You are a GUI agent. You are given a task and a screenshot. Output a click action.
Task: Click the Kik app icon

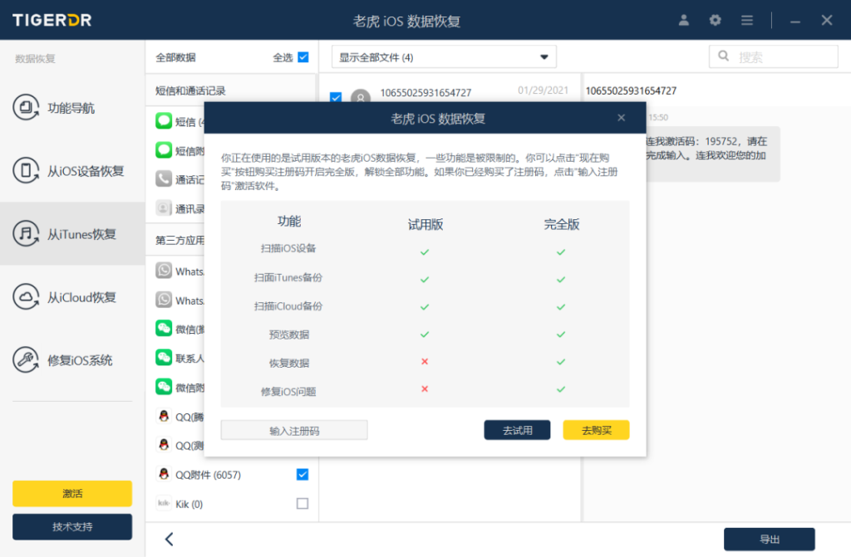(164, 503)
